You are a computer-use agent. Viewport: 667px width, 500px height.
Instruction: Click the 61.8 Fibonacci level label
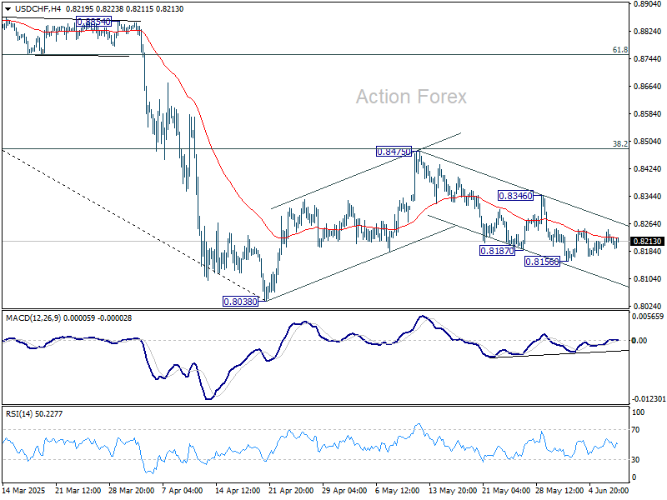coord(619,50)
